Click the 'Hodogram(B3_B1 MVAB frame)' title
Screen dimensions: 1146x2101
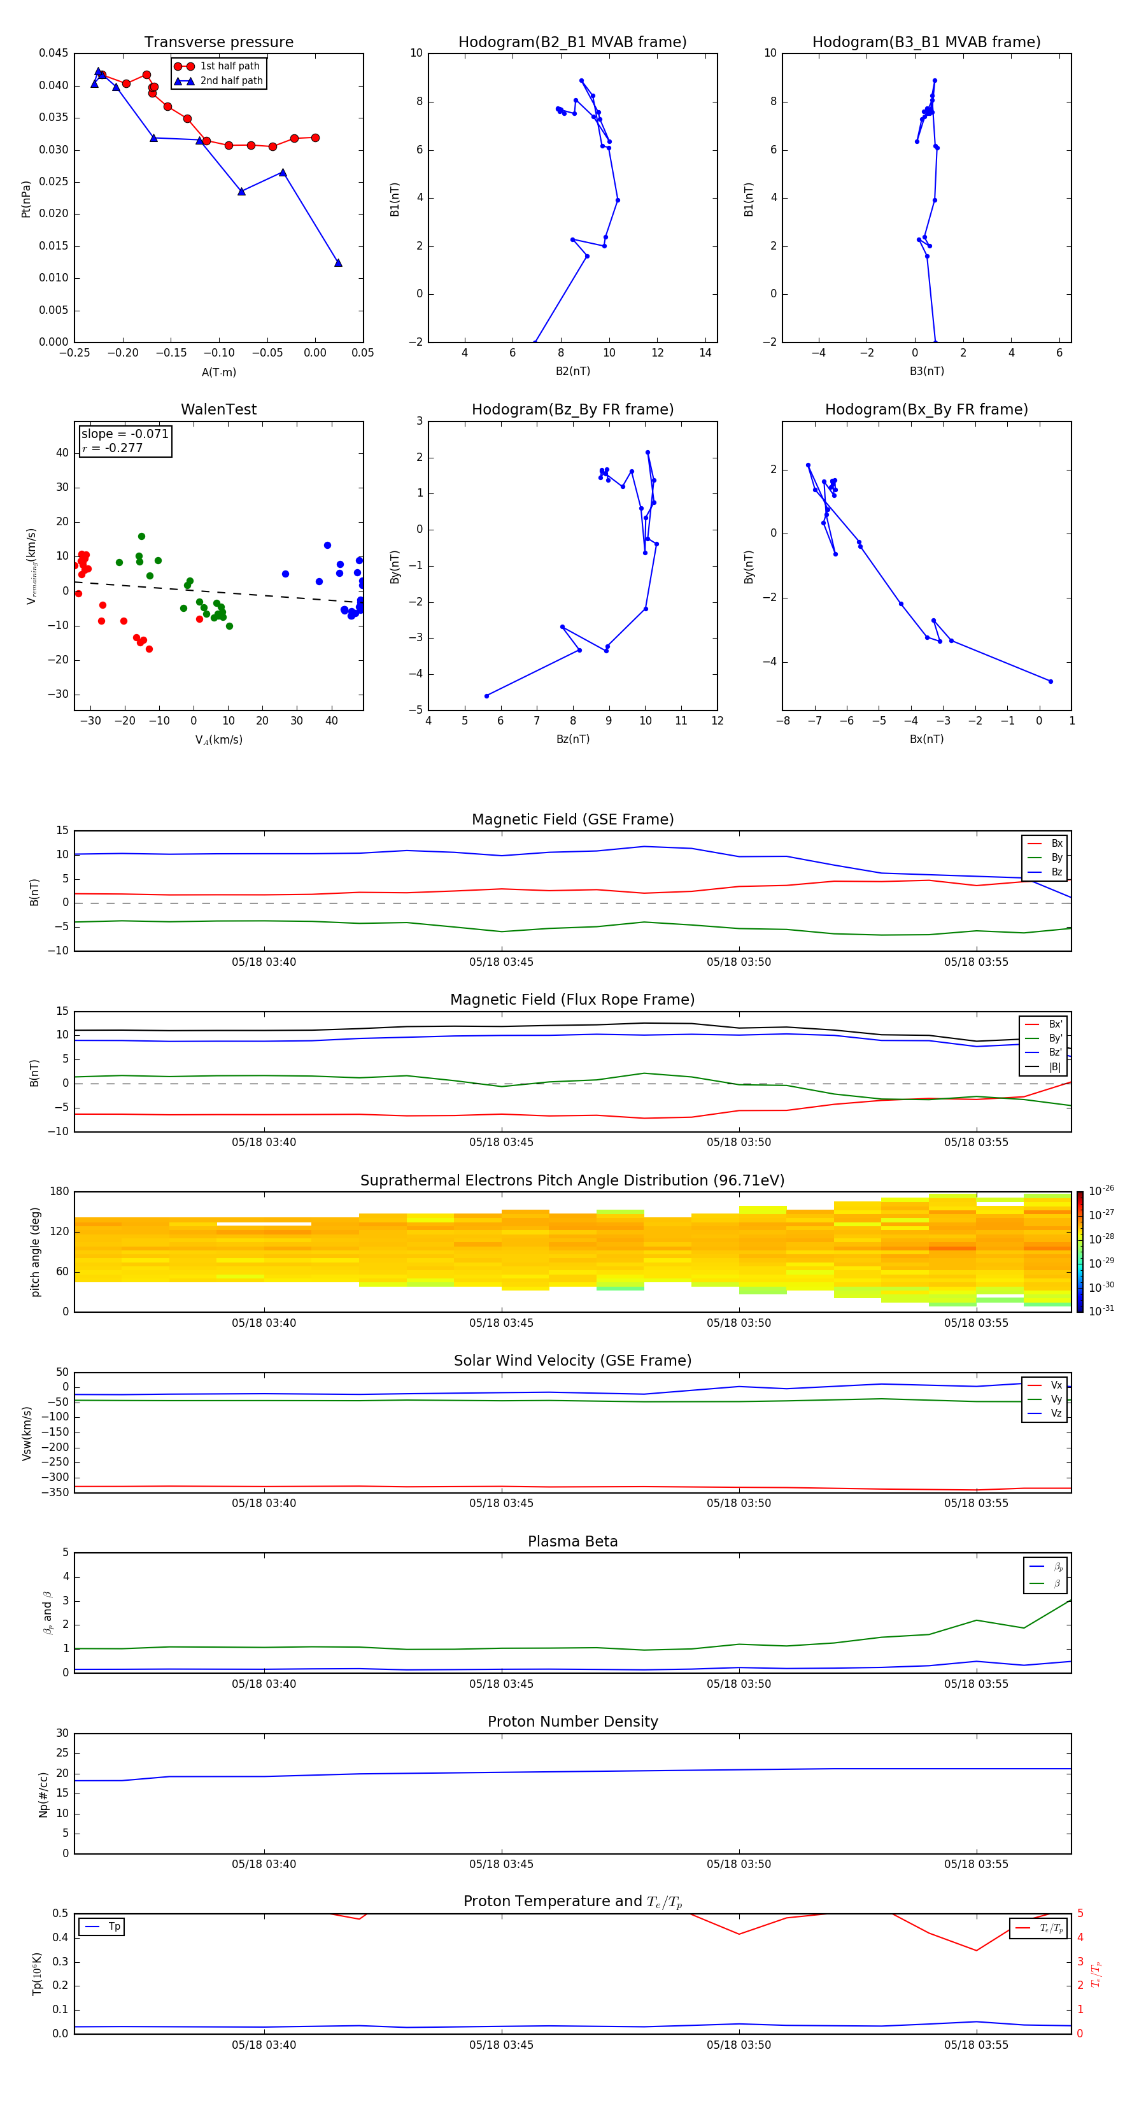point(926,41)
